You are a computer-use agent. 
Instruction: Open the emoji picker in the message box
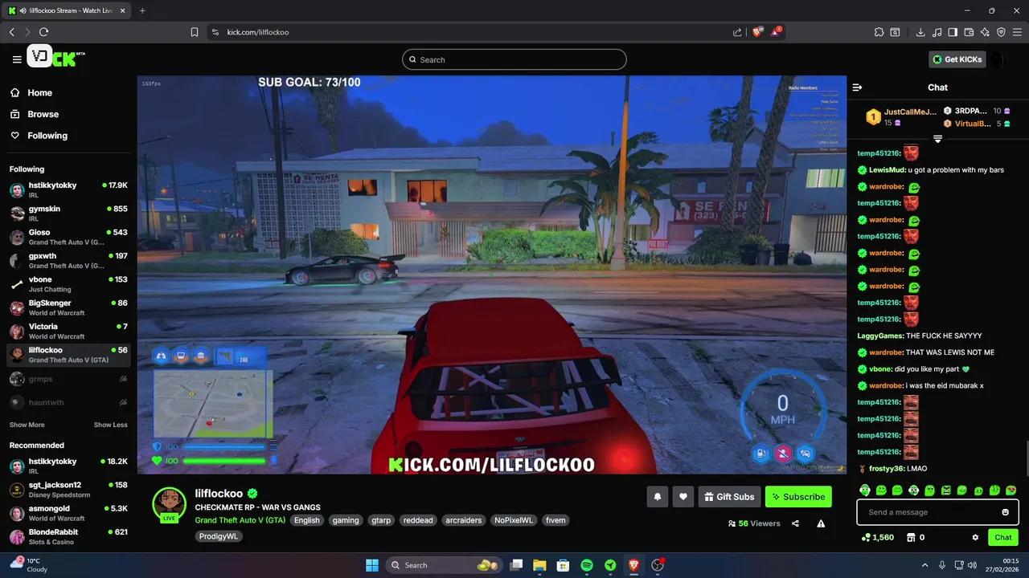tap(1005, 512)
